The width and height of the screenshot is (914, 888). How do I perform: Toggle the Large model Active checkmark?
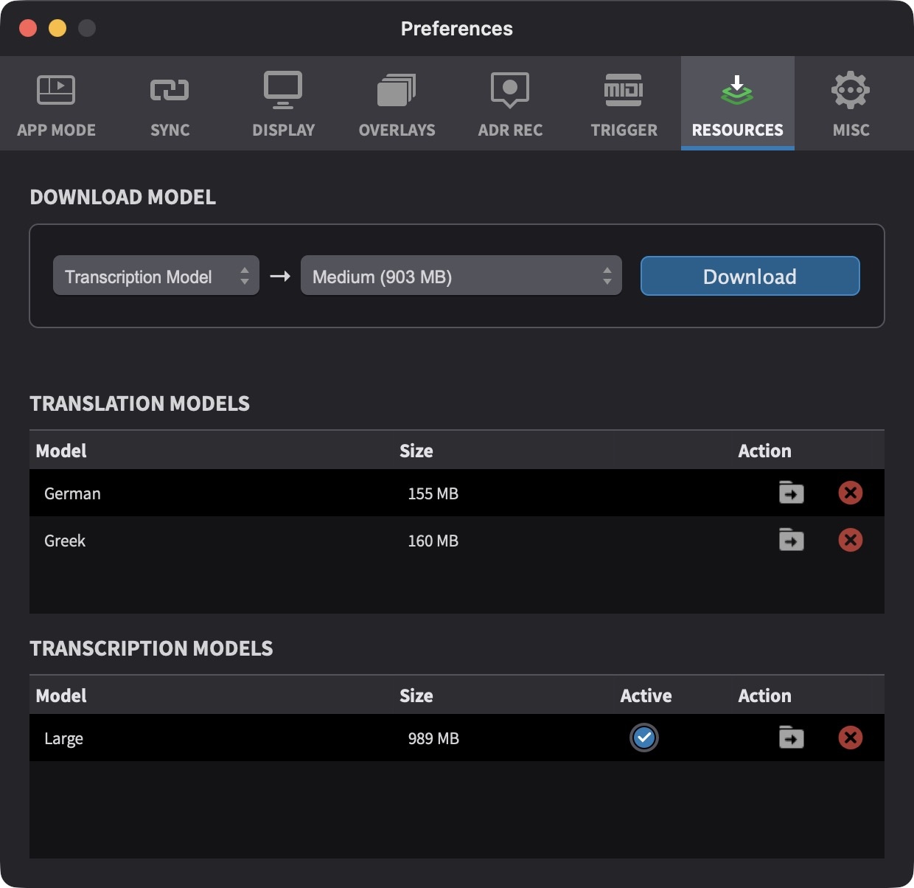pyautogui.click(x=644, y=738)
